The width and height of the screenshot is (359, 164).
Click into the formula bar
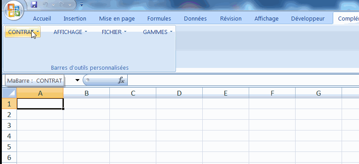click(243, 80)
